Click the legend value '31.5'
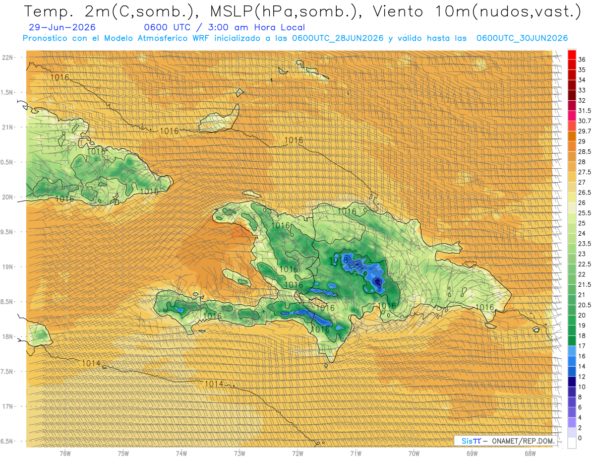The height and width of the screenshot is (460, 595). click(x=585, y=111)
